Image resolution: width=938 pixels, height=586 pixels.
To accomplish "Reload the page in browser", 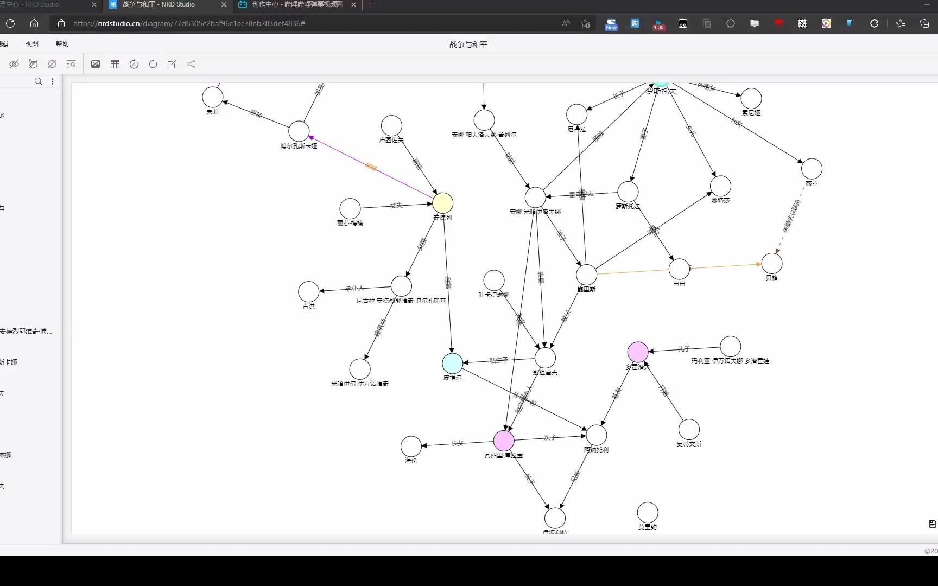I will (10, 23).
